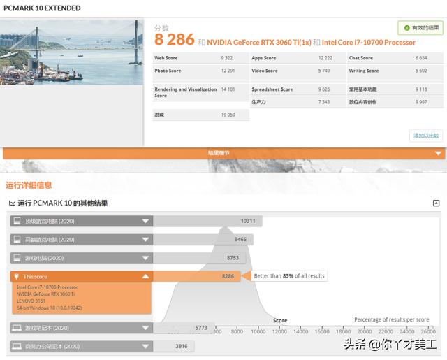The width and height of the screenshot is (447, 360).
Task: Click the 有效的结果 badge
Action: click(x=420, y=28)
